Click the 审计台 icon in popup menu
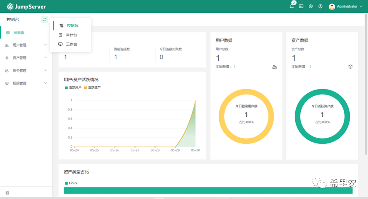The width and height of the screenshot is (368, 199). 60,35
